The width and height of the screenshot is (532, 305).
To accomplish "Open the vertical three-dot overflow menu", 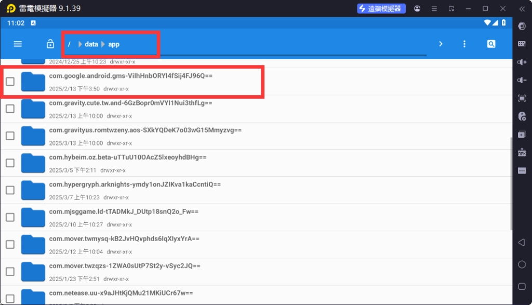I will 464,44.
